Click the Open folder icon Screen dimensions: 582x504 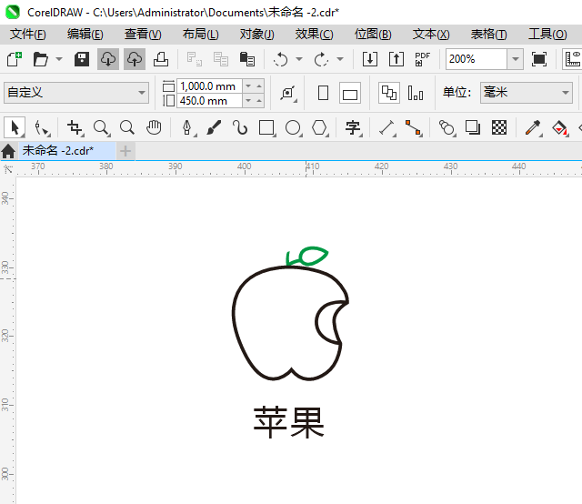40,59
